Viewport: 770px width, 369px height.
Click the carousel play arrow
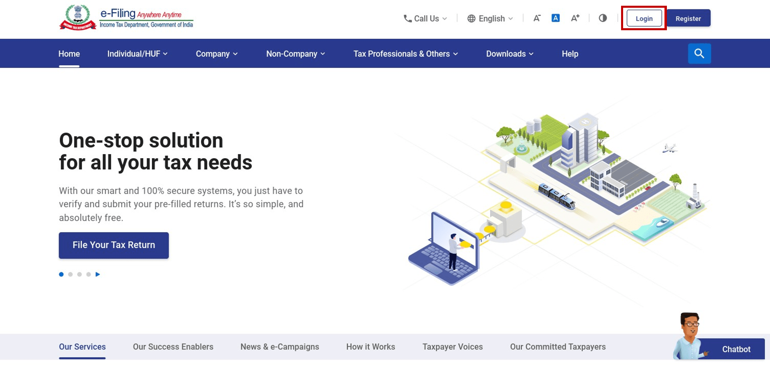98,274
